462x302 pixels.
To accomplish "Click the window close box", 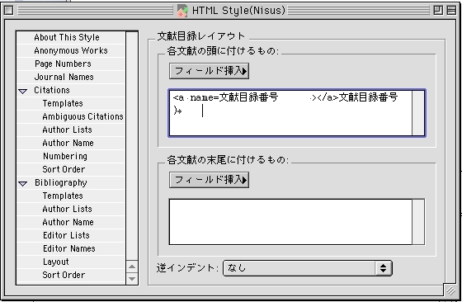I will point(9,11).
